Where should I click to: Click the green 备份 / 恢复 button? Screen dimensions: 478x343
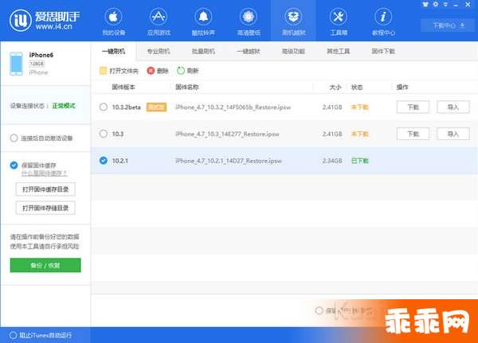[x=45, y=265]
